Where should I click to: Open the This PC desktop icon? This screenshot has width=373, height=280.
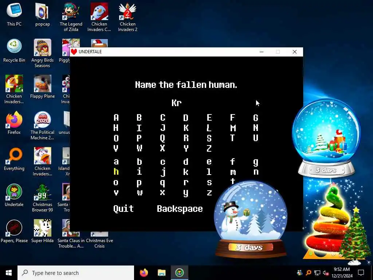tap(14, 15)
